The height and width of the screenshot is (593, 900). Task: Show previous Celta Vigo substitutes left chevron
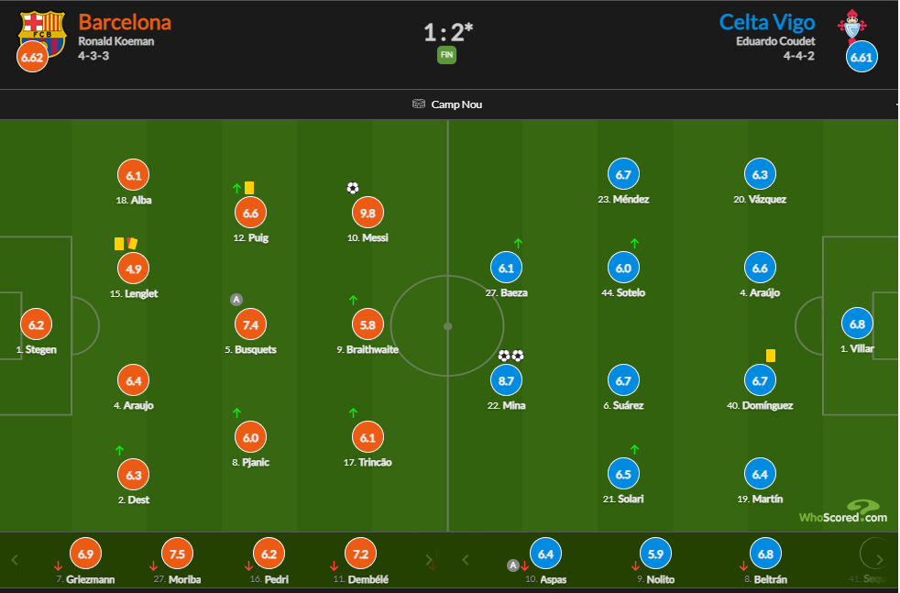click(x=466, y=560)
